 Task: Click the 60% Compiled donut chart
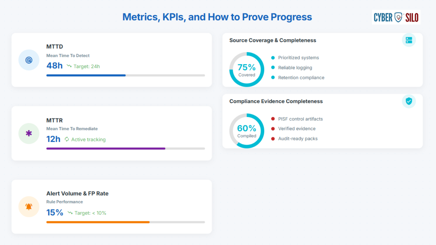pyautogui.click(x=247, y=131)
